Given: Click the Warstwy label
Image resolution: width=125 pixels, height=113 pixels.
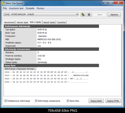Looking at the screenshot, I should (x=9, y=52).
